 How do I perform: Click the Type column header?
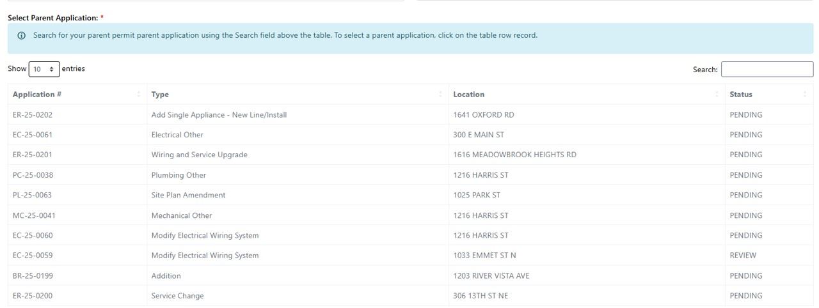click(x=160, y=95)
